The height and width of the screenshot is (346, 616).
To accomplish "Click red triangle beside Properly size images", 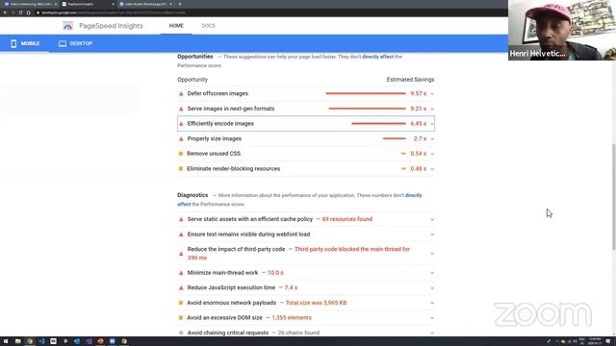I will point(181,138).
